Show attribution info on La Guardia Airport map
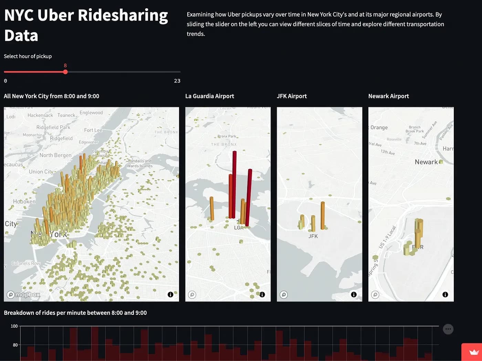Screen dimensions: 482x361 (x=262, y=294)
